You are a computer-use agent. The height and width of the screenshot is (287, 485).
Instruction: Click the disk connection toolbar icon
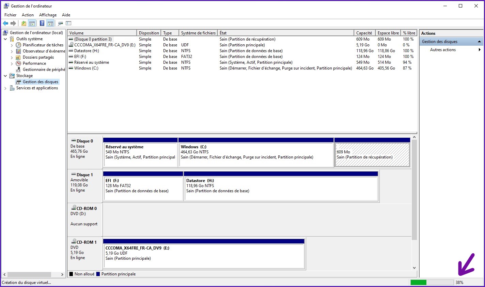point(60,24)
